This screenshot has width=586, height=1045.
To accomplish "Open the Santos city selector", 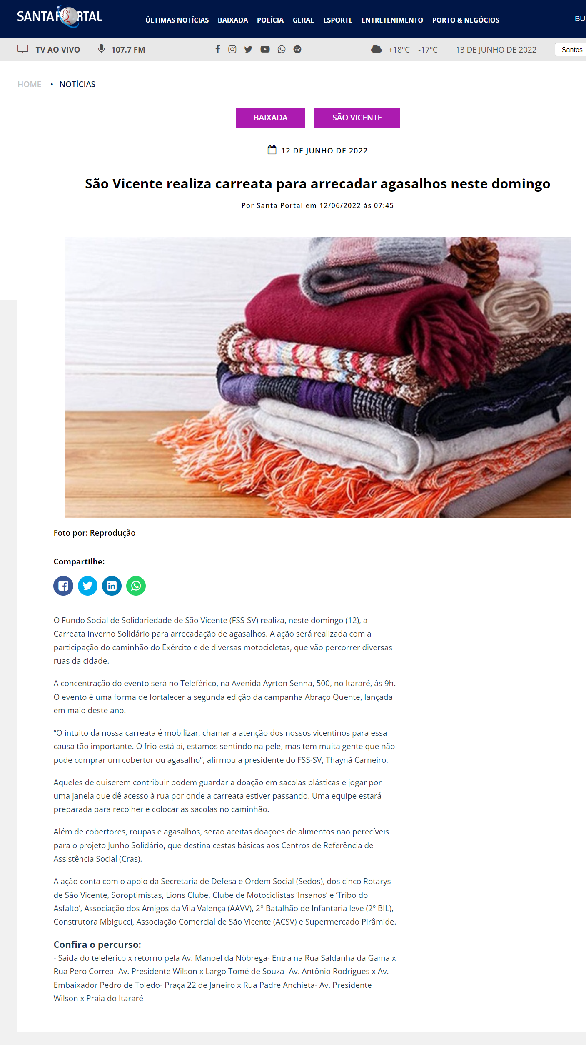I will [571, 50].
